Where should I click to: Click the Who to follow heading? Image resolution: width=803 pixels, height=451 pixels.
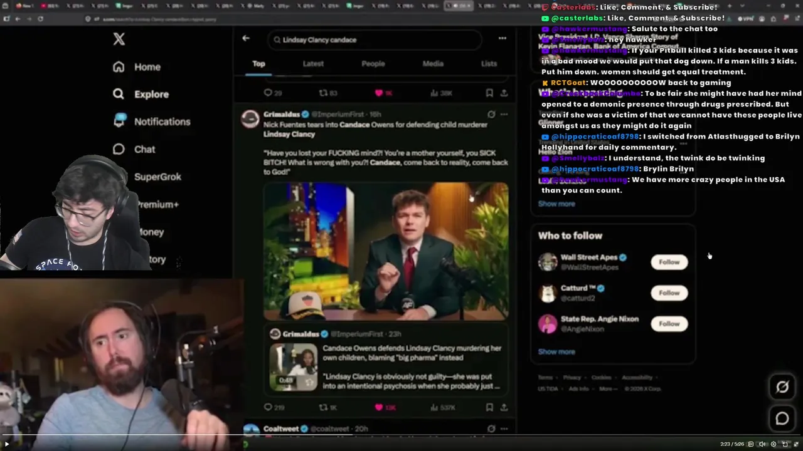(570, 236)
